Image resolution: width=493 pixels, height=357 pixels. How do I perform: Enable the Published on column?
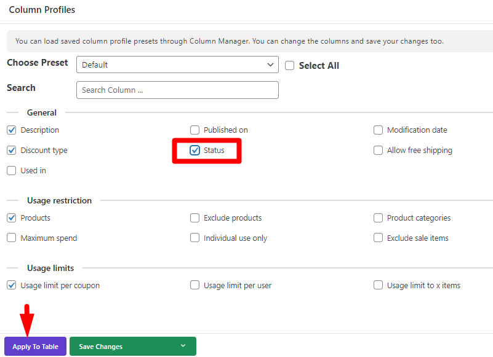[194, 130]
